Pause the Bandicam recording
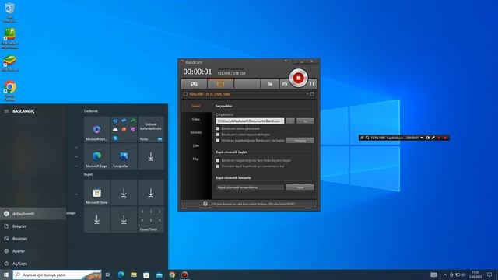 tap(312, 84)
